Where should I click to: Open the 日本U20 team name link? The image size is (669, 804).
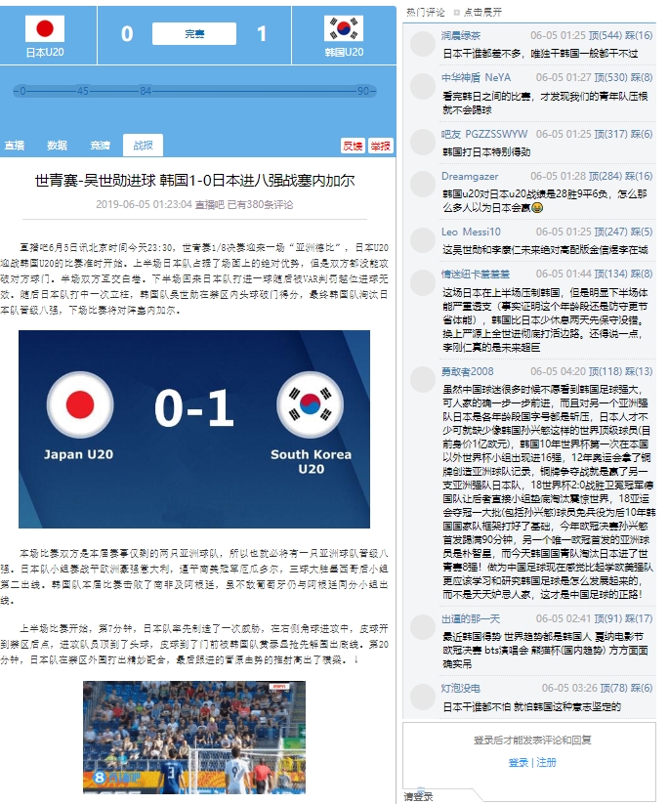point(45,53)
